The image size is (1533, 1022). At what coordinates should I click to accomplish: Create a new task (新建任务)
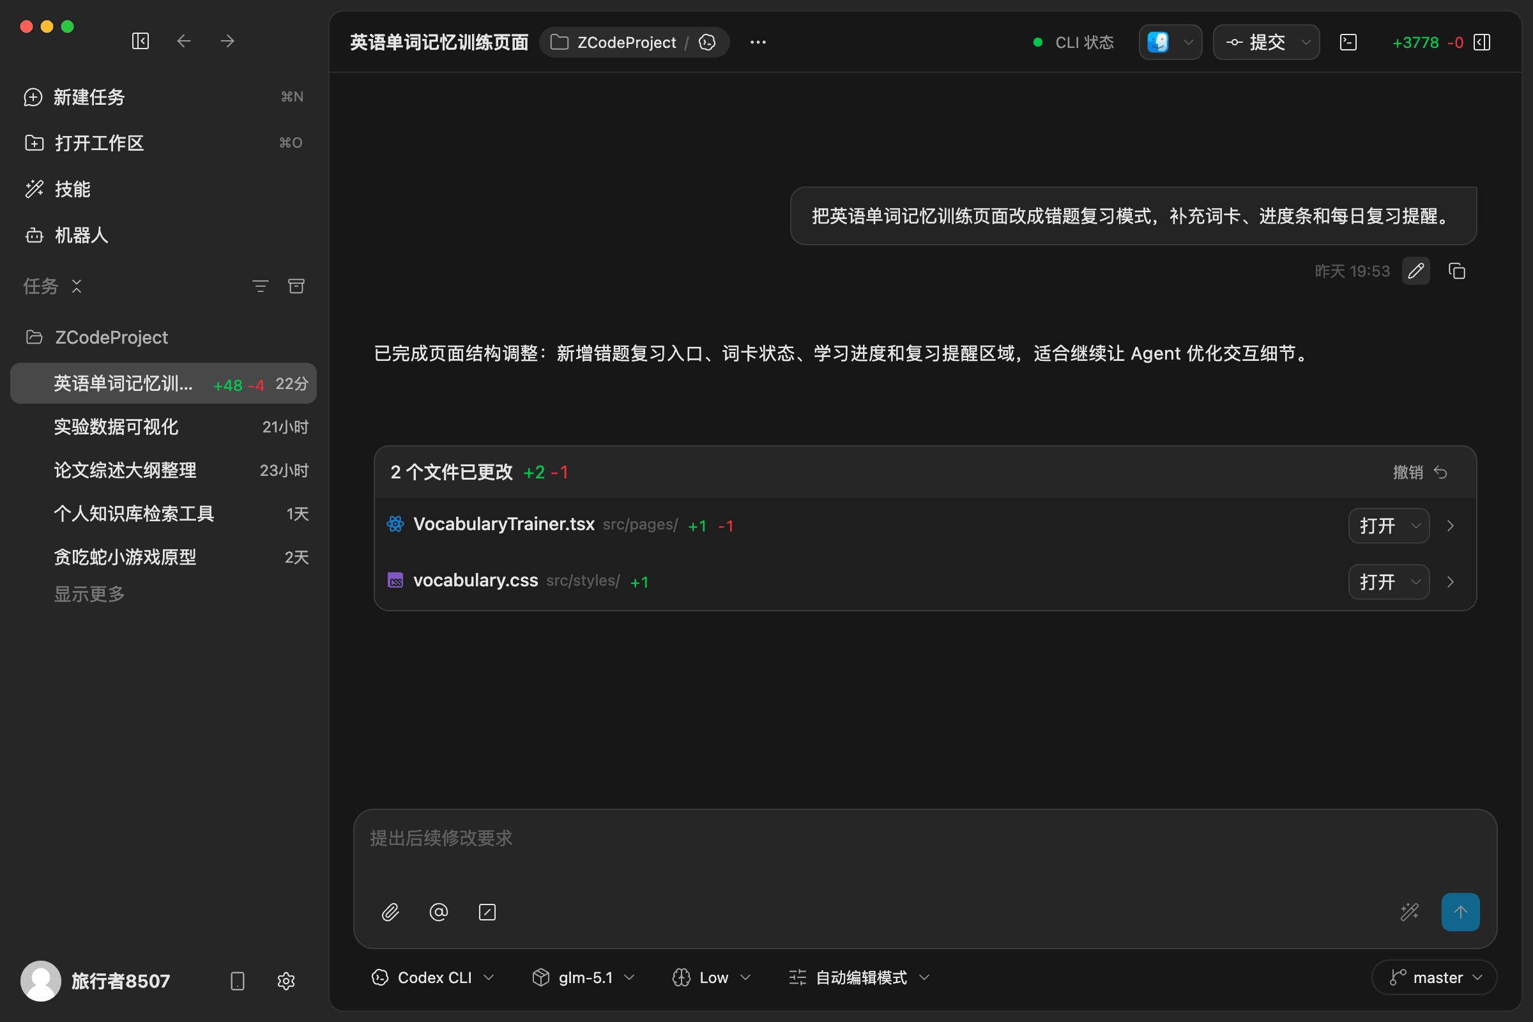(163, 97)
